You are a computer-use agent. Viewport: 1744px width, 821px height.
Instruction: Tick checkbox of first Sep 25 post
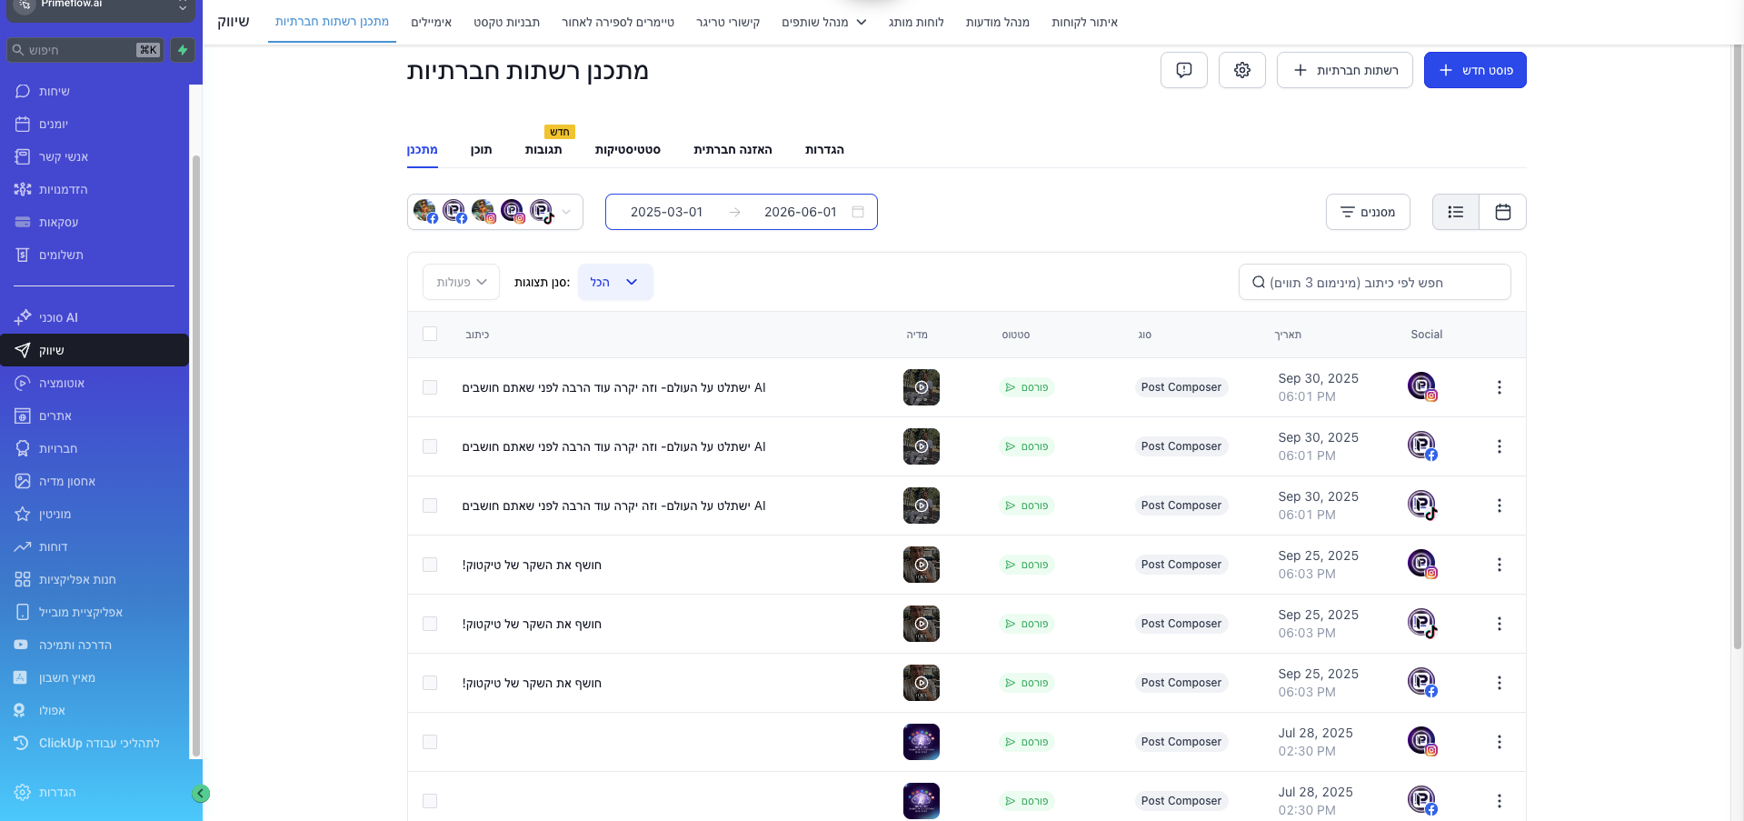point(430,565)
